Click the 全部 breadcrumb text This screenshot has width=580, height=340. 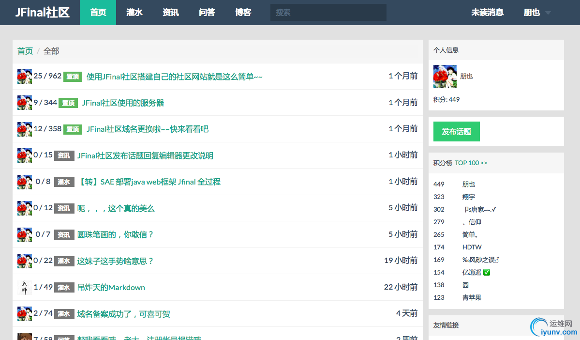(x=51, y=51)
